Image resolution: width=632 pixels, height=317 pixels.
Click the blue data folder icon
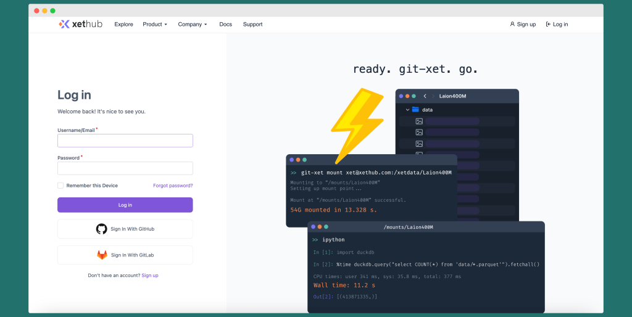click(x=415, y=110)
